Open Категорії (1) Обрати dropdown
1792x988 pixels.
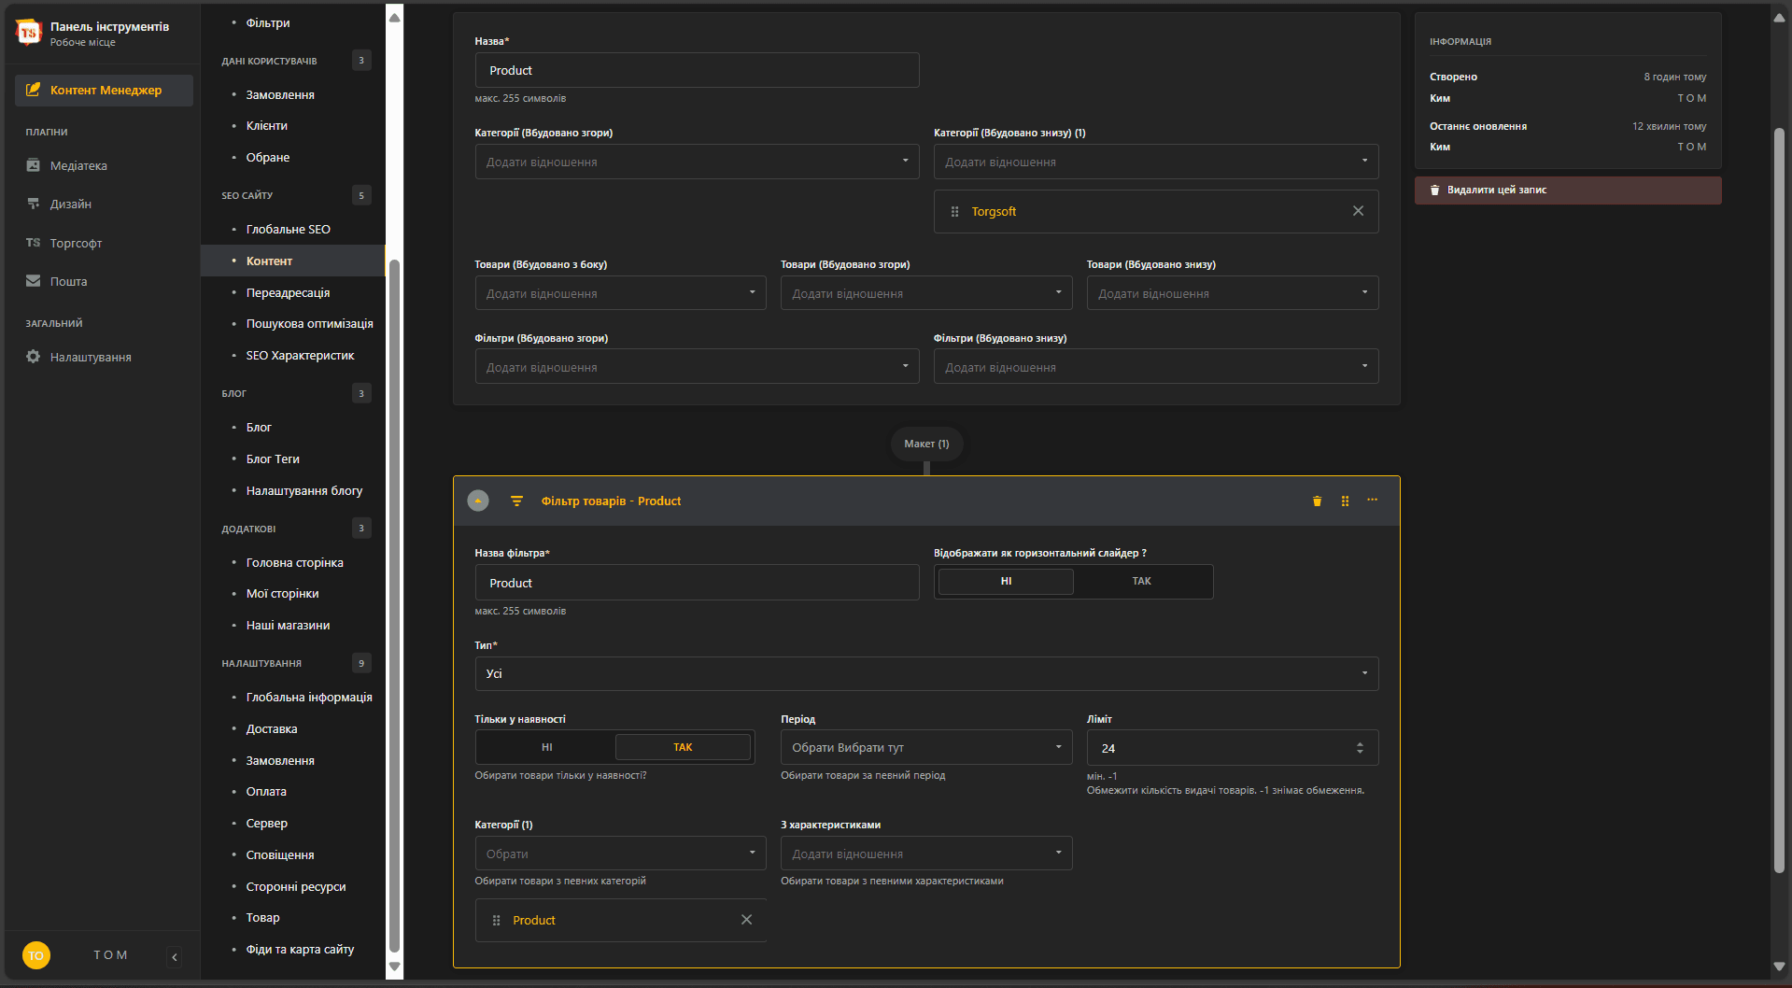tap(620, 854)
